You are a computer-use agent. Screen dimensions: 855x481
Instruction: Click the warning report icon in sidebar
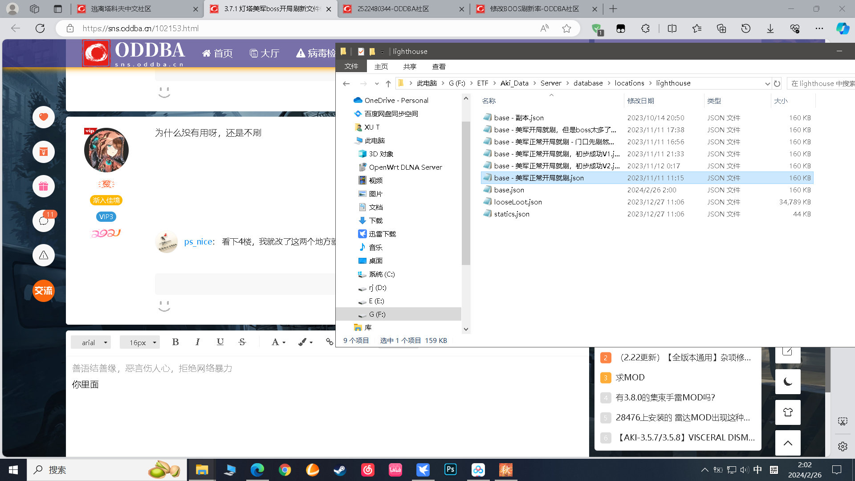43,255
